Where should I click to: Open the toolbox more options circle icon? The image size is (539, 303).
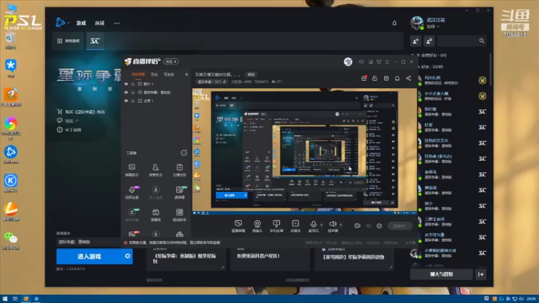(184, 153)
